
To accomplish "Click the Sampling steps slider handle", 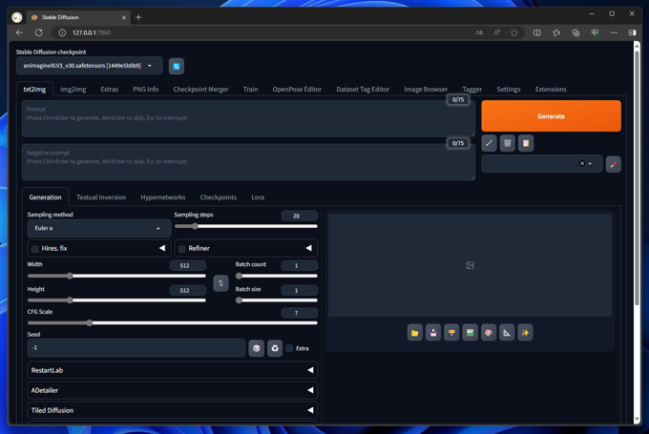I will tap(195, 226).
